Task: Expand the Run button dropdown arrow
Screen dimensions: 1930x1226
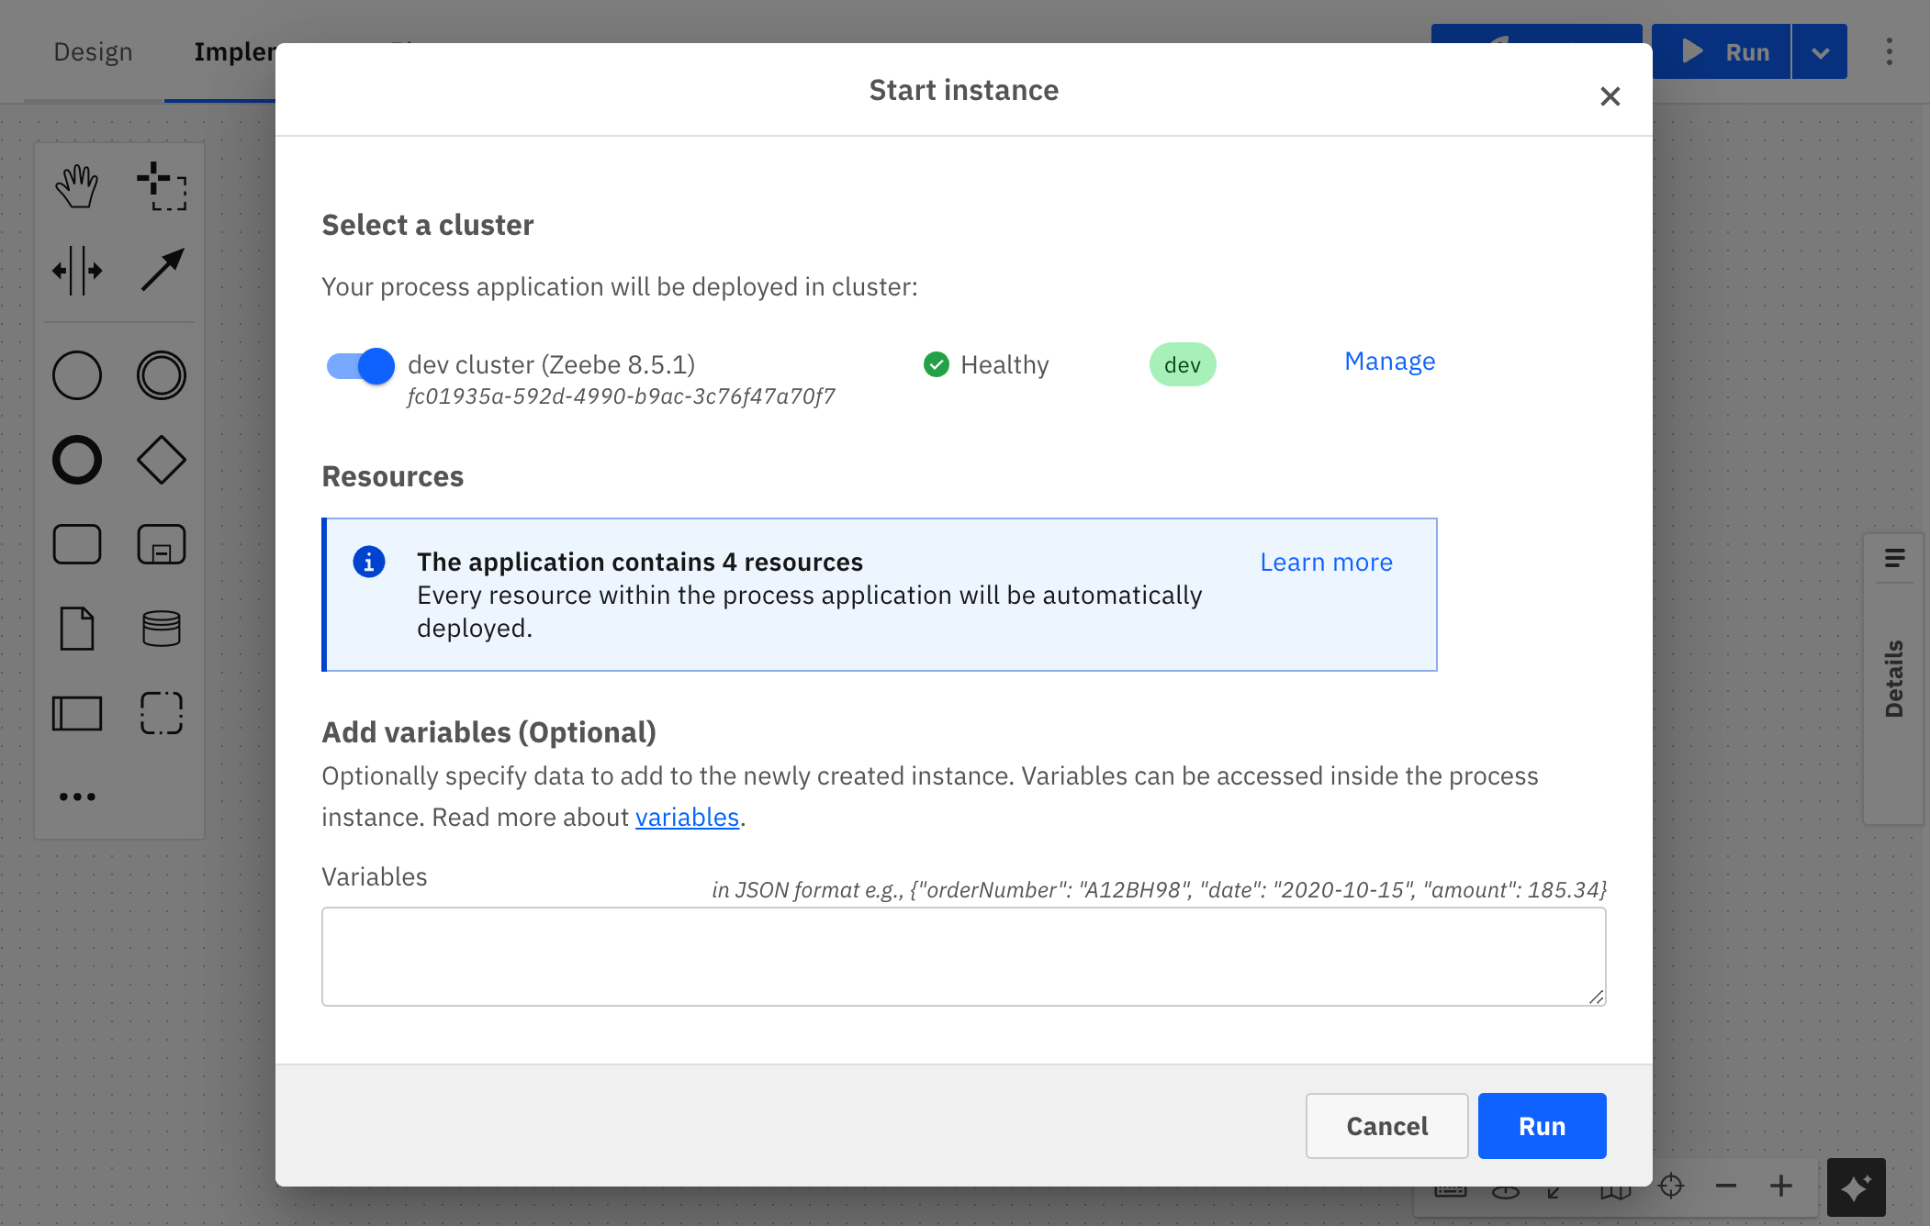Action: click(1820, 51)
